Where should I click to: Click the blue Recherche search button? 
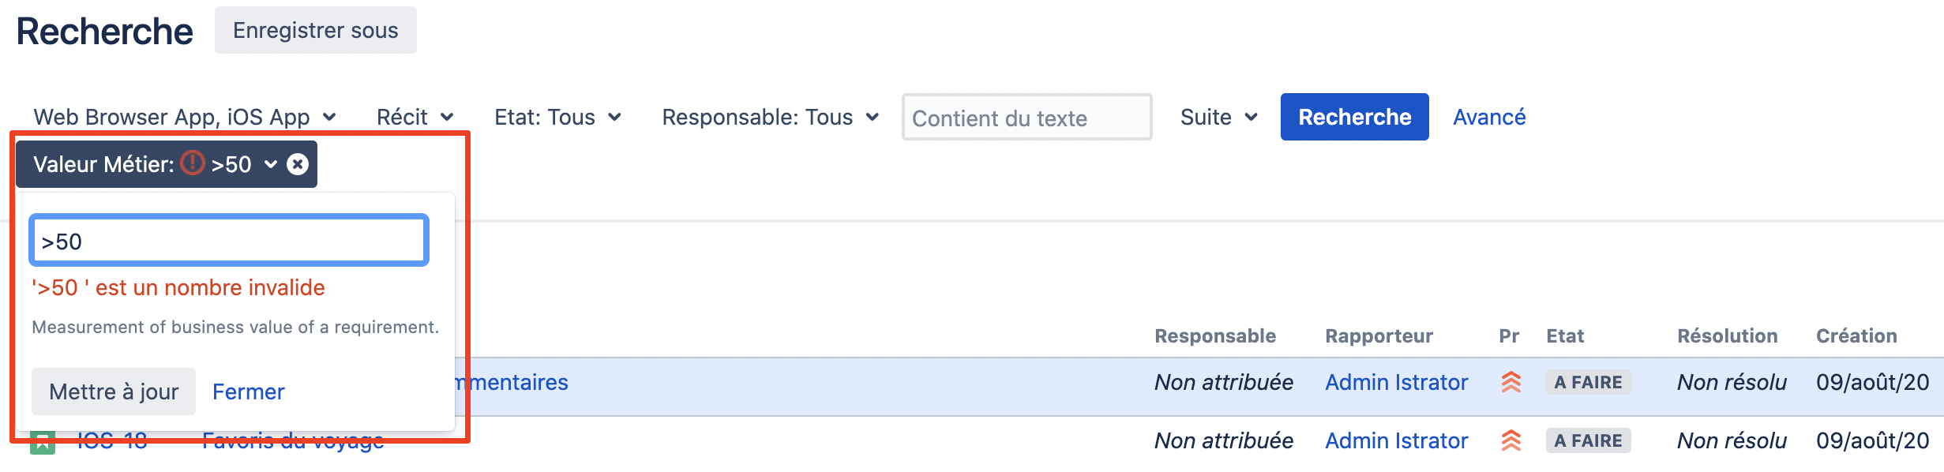click(1354, 117)
